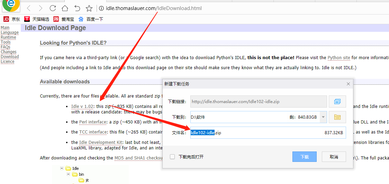
Task: Click the browser back arrow
Action: point(28,8)
